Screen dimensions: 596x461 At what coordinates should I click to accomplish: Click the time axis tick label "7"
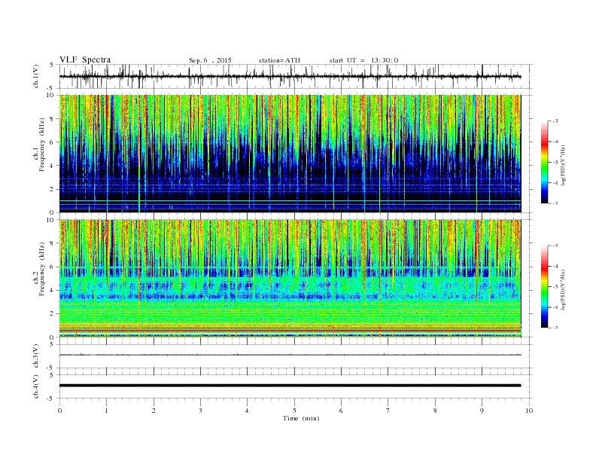tap(388, 411)
